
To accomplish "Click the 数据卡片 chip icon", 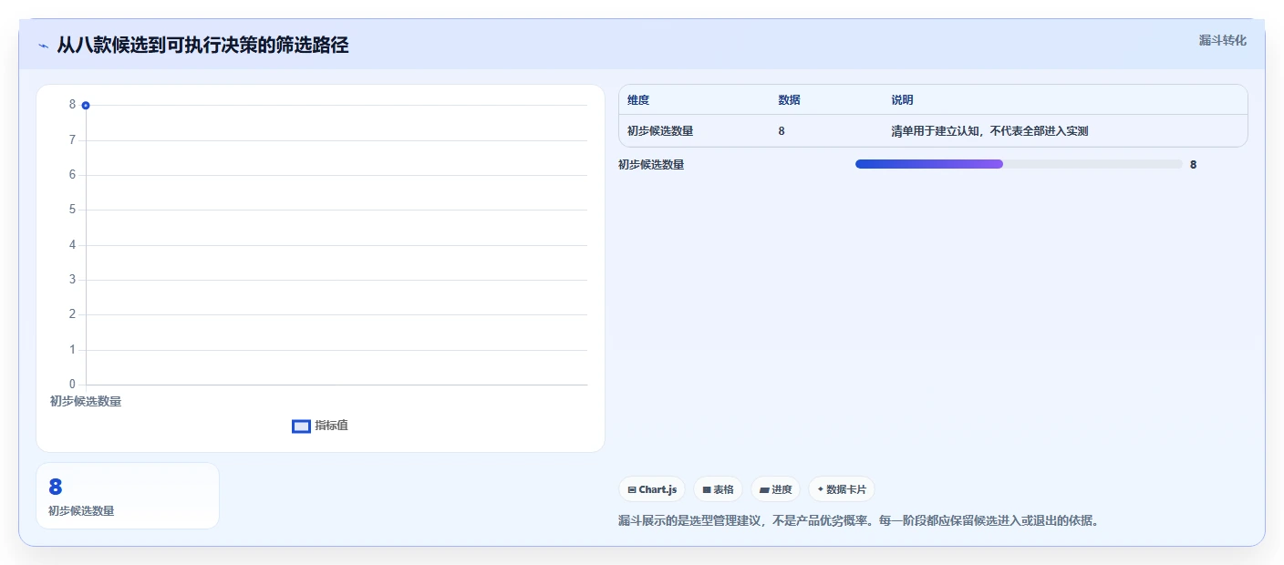I will coord(821,489).
